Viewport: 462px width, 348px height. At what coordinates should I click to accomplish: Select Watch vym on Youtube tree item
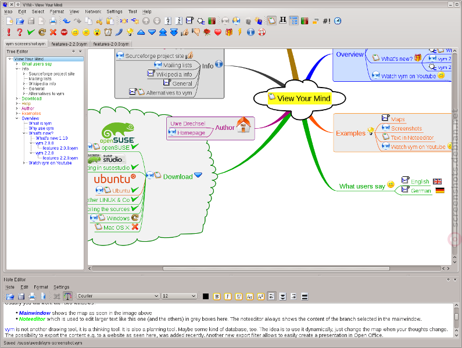tap(50, 163)
